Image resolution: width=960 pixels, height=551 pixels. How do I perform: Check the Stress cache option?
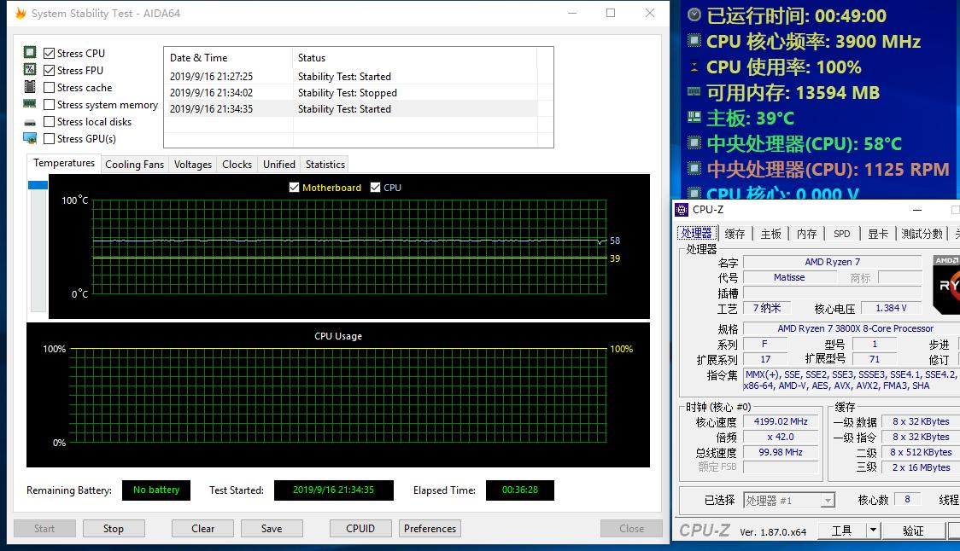[x=50, y=88]
